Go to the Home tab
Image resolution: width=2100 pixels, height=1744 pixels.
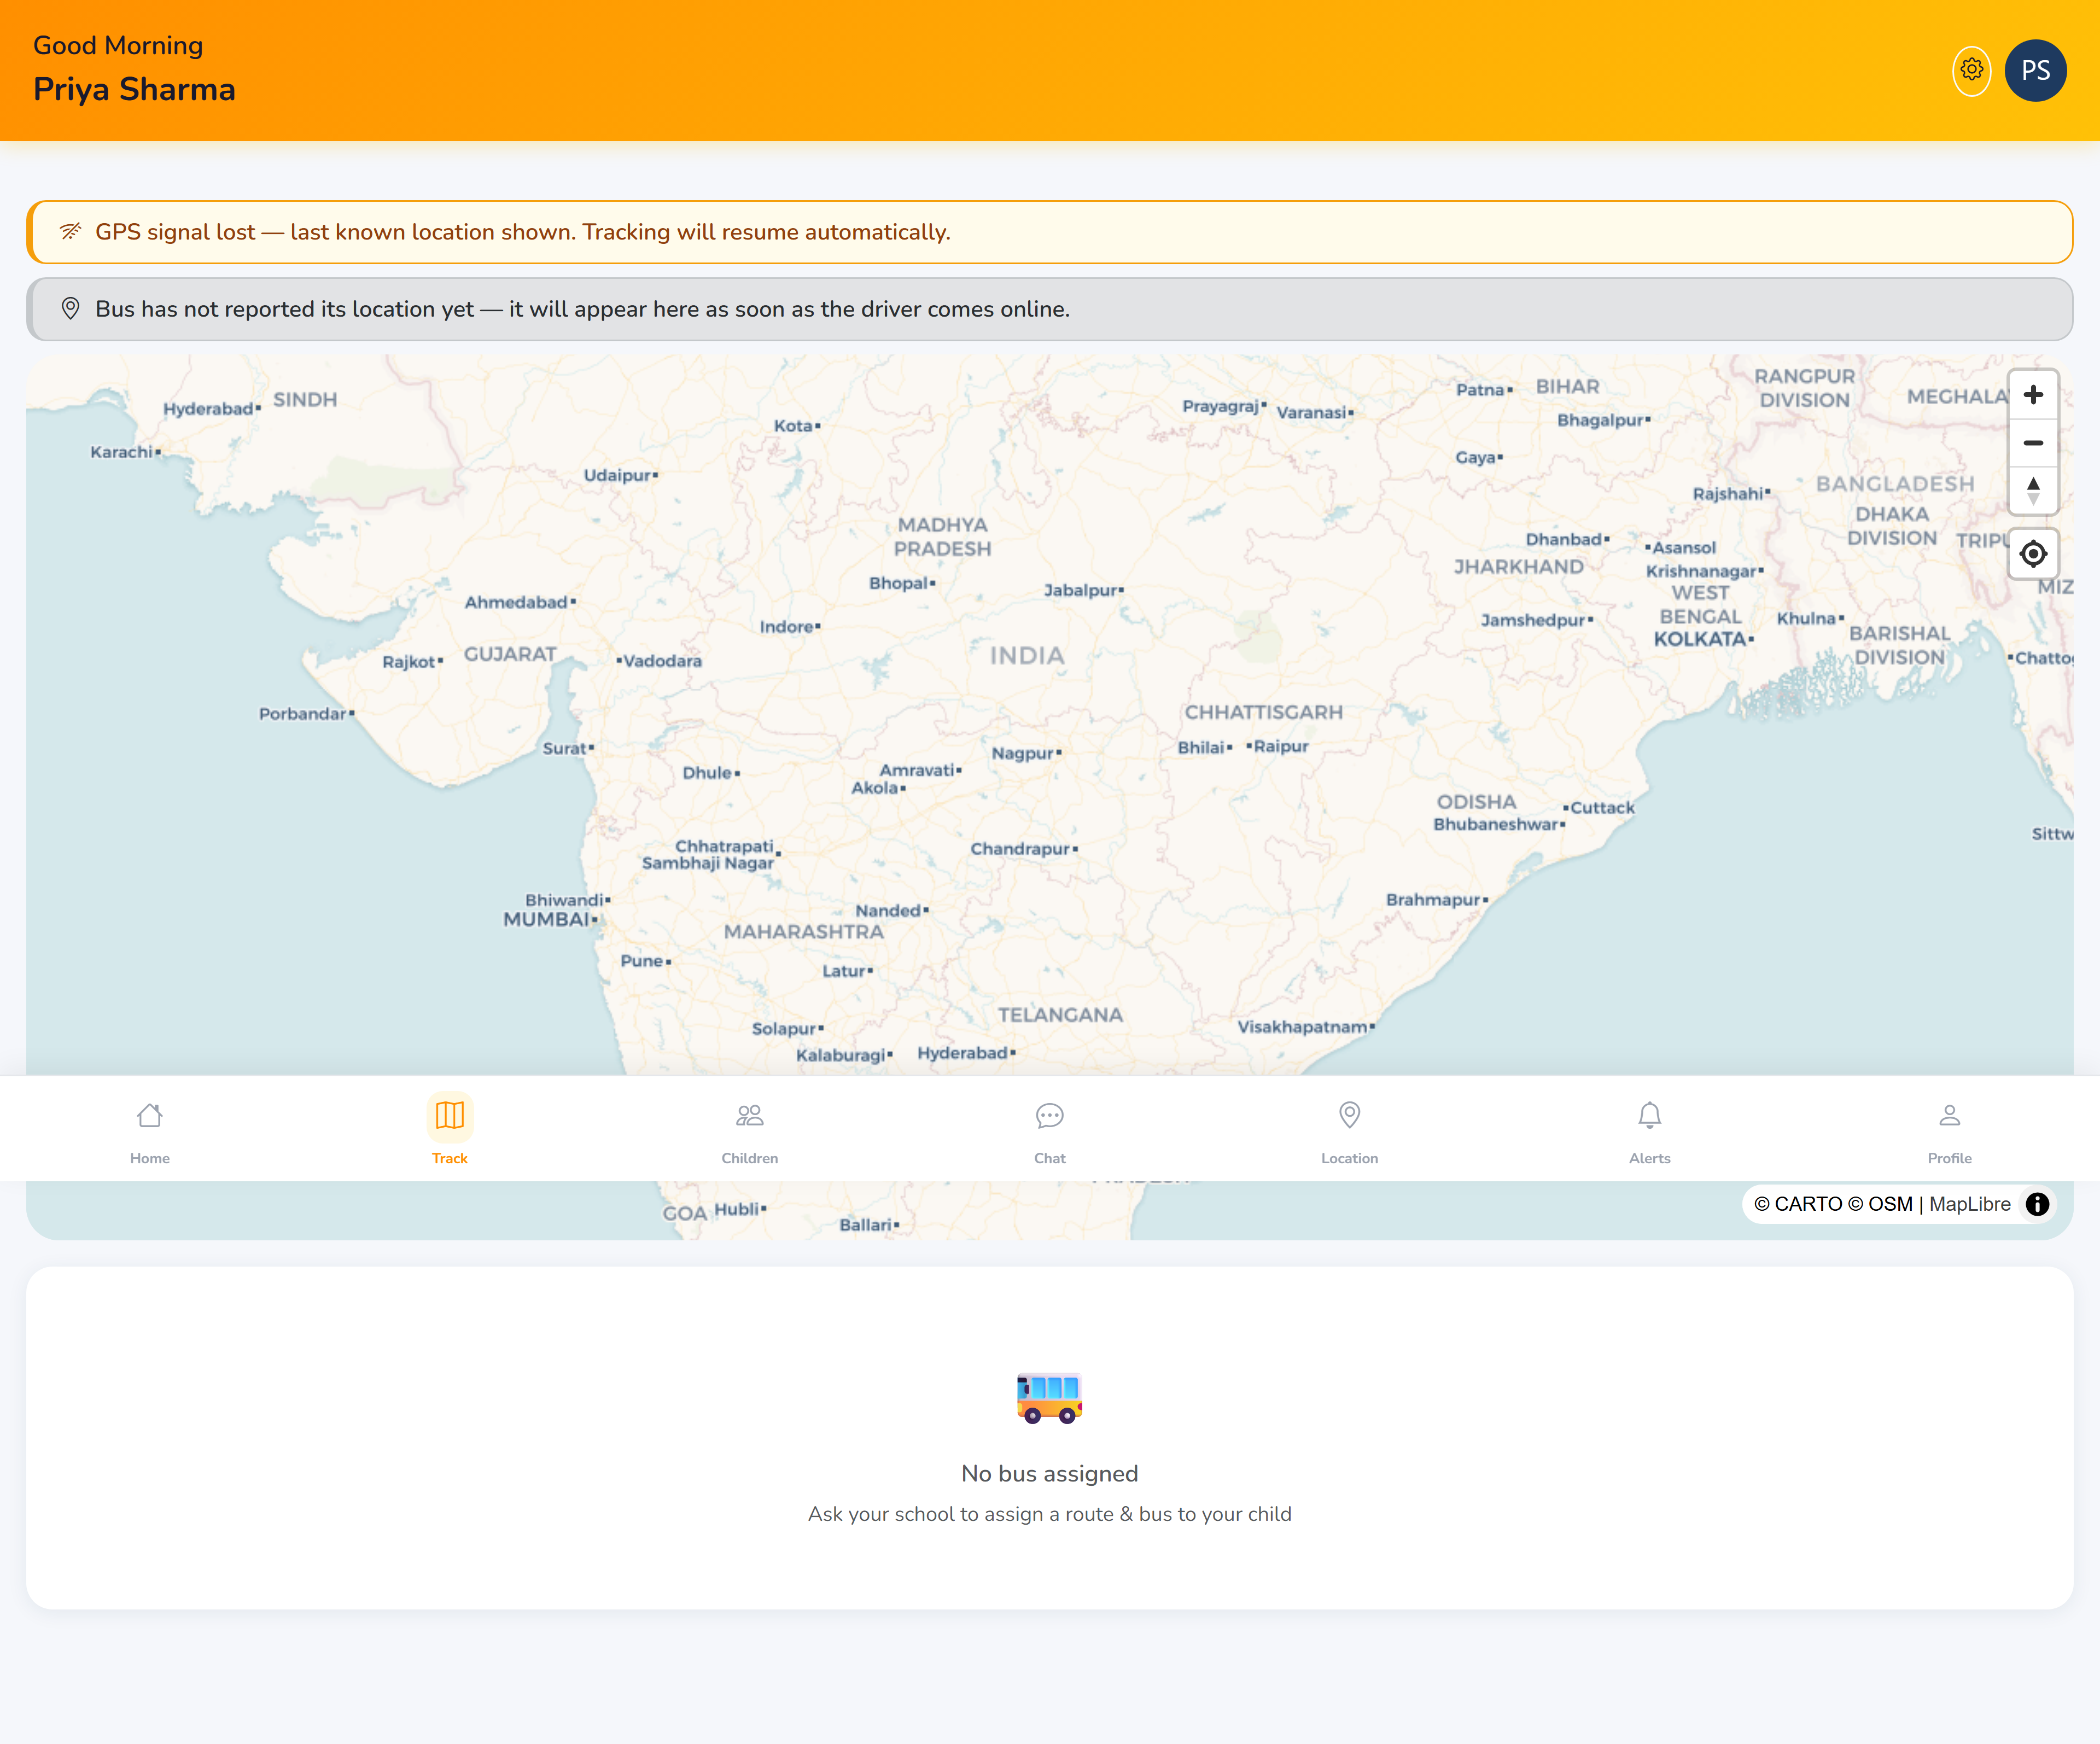150,1131
